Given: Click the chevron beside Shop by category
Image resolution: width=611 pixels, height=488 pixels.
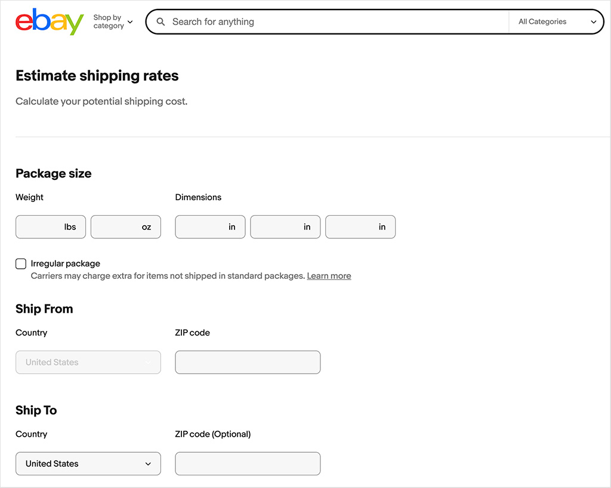Looking at the screenshot, I should point(130,21).
